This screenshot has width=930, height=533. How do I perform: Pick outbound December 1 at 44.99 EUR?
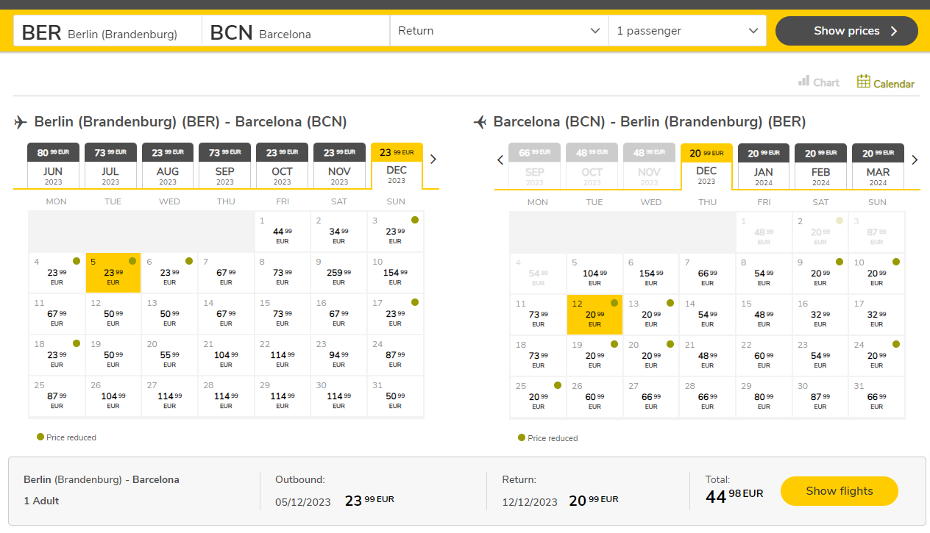[x=283, y=232]
